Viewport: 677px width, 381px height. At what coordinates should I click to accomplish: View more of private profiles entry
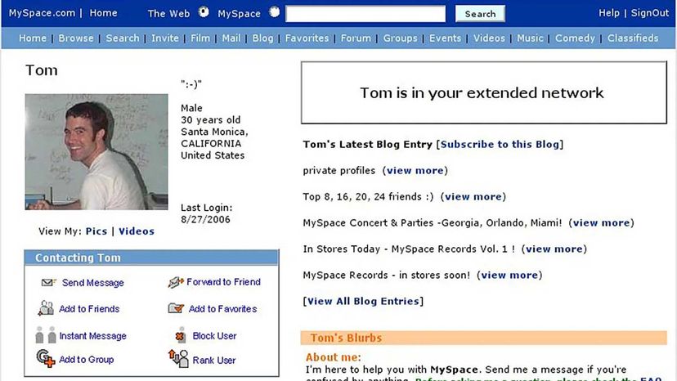coord(415,171)
